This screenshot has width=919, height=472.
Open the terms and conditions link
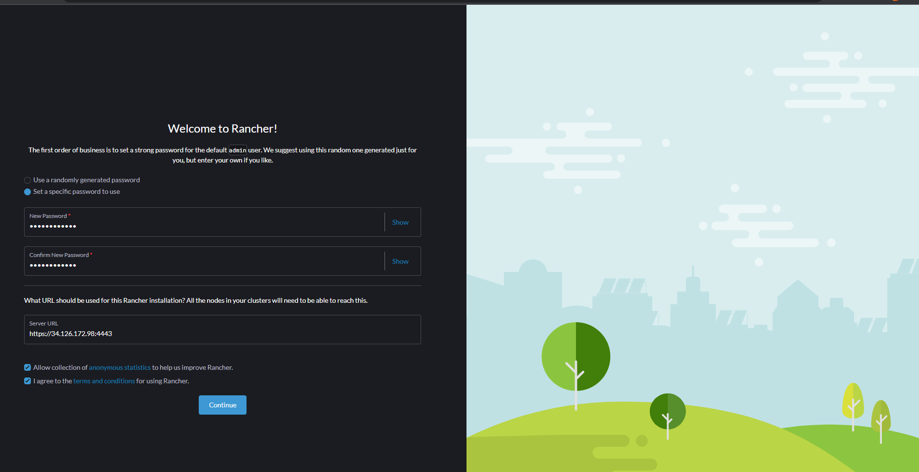[x=104, y=381]
